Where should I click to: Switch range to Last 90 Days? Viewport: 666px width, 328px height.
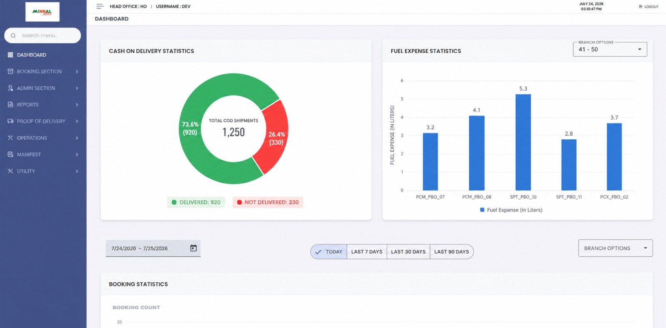452,252
